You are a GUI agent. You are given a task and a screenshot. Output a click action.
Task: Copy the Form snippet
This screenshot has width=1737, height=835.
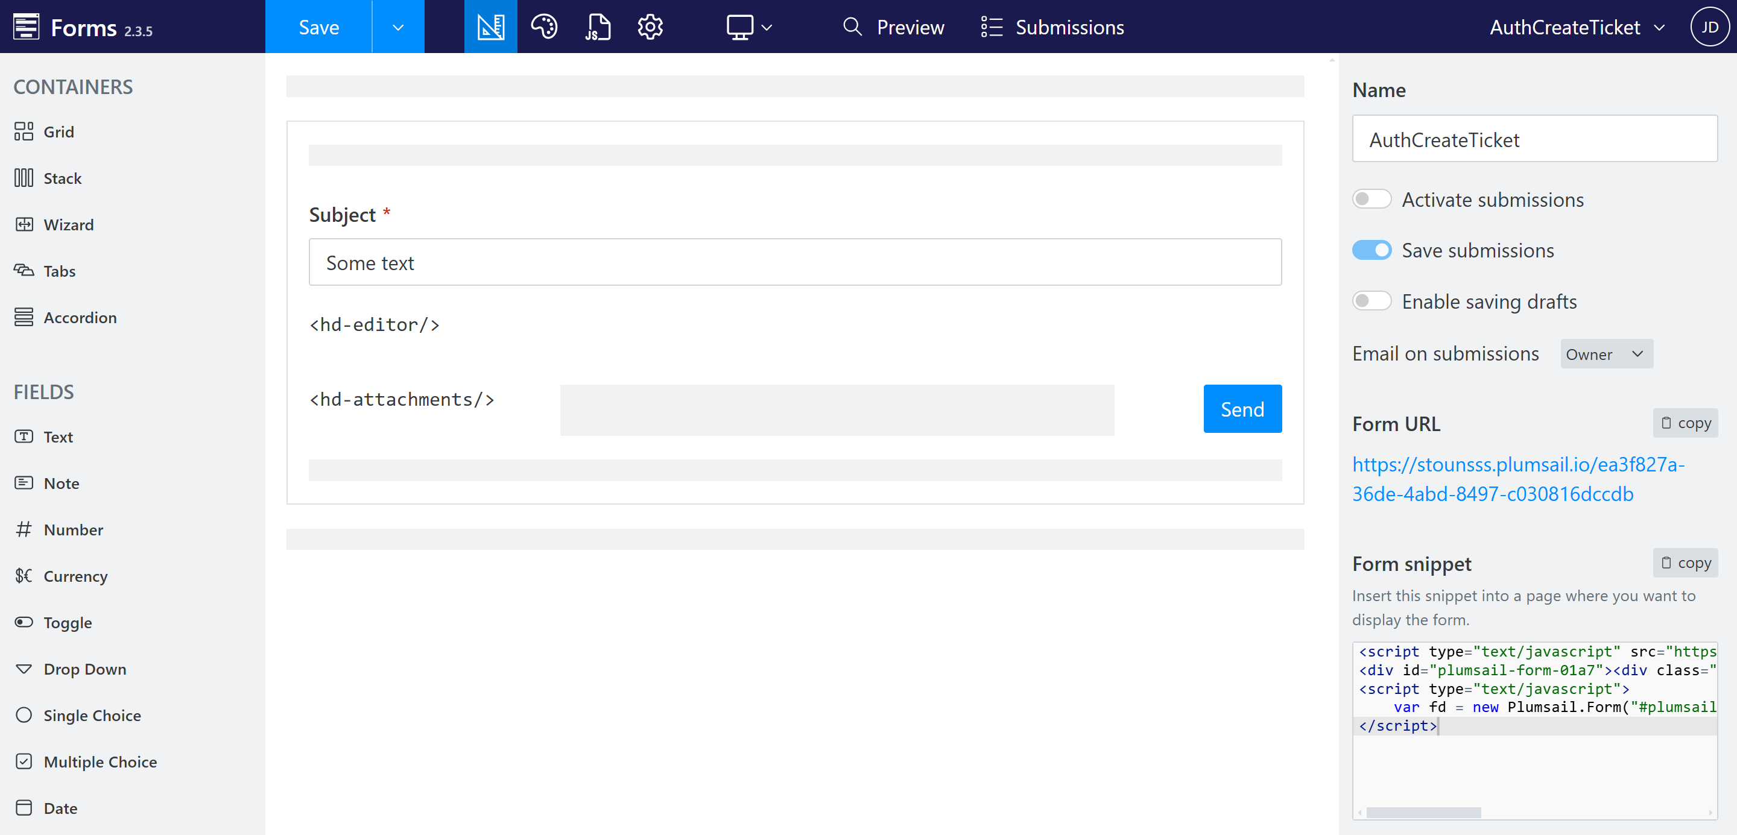[1685, 562]
